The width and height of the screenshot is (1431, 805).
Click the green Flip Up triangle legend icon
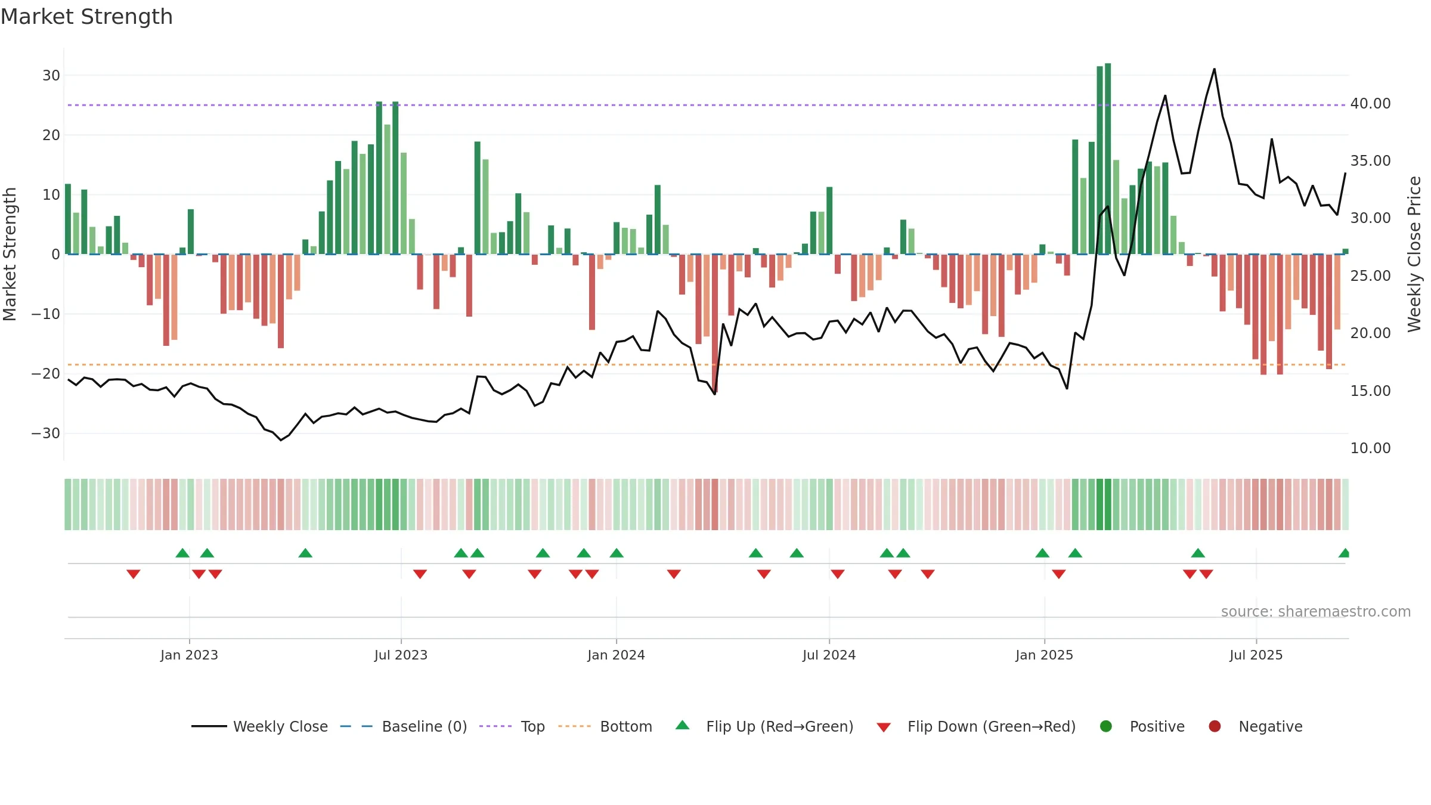click(x=683, y=725)
